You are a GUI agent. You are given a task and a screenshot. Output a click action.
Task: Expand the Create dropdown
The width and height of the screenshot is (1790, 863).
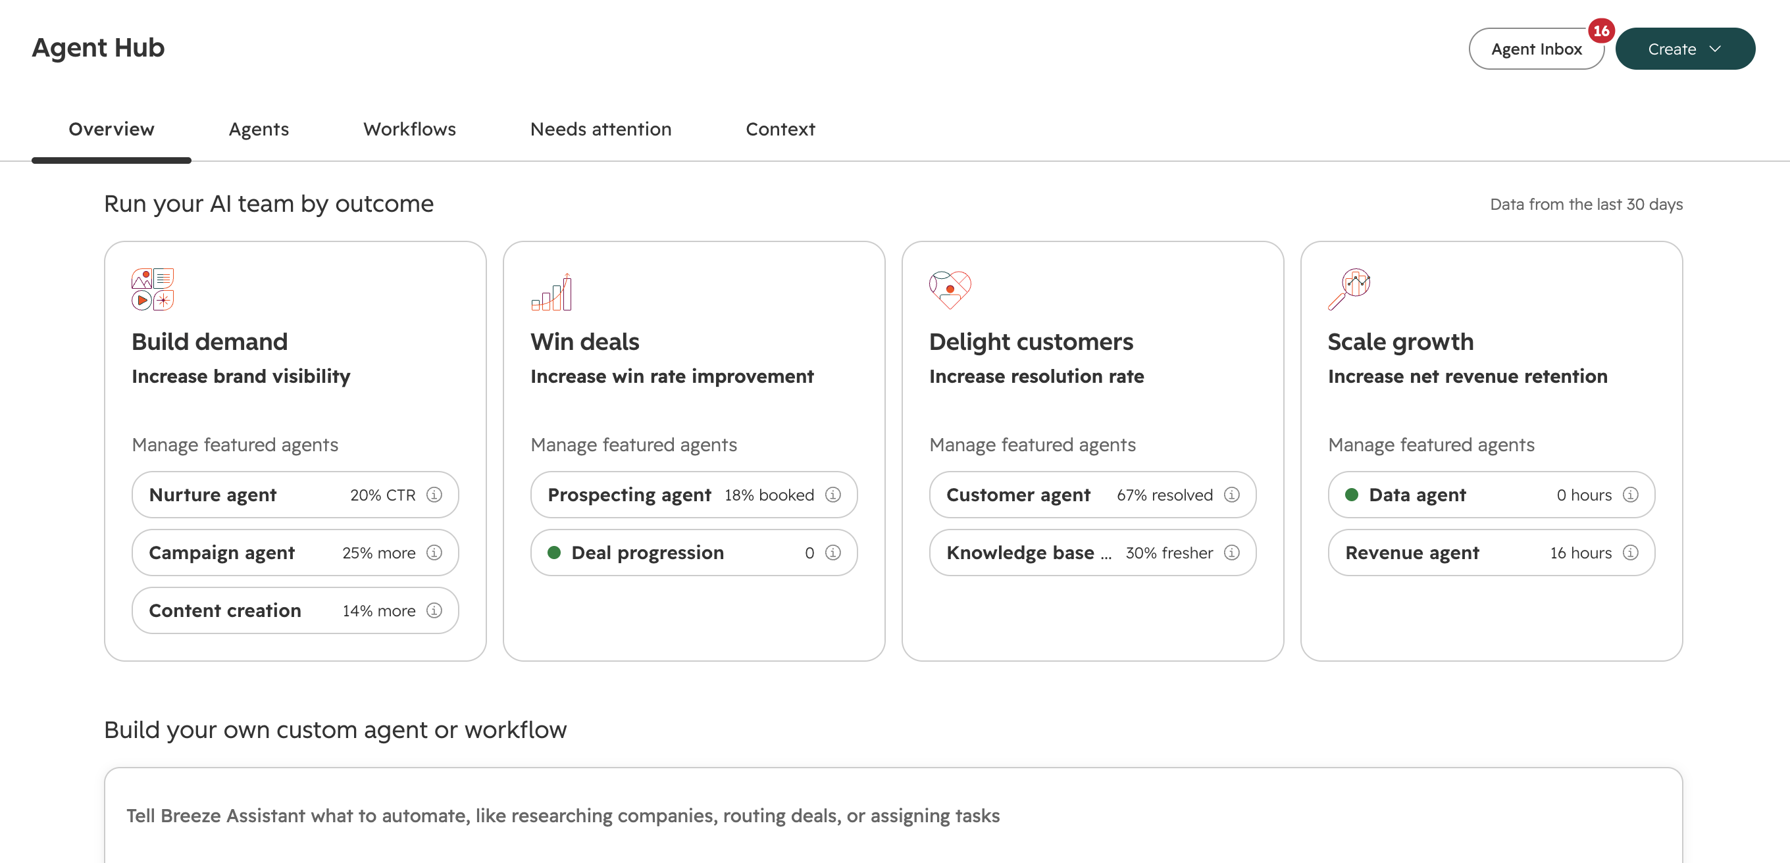(1685, 49)
